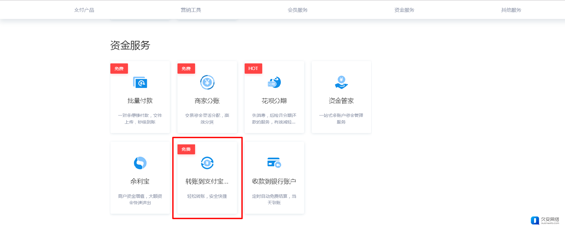Image resolution: width=565 pixels, height=229 pixels.
Task: Click the 商家分账 yen coin icon
Action: (207, 82)
